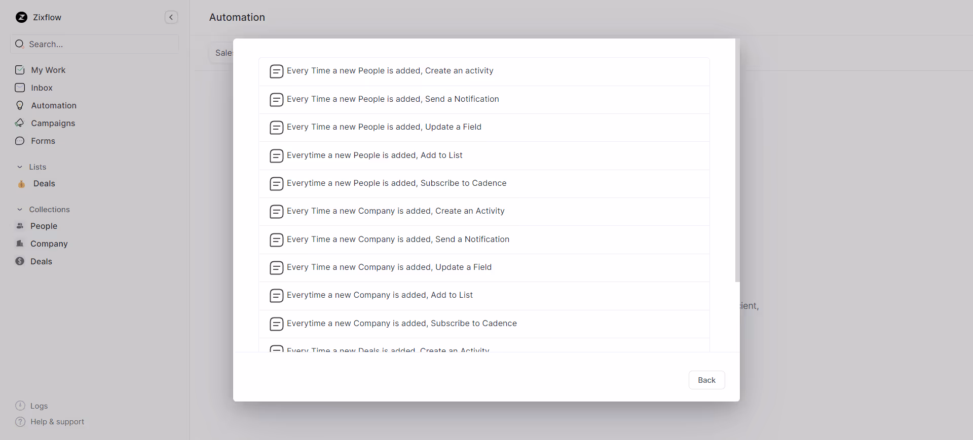This screenshot has height=440, width=973.
Task: Click the dialog vertical scrollbar
Action: 737,160
